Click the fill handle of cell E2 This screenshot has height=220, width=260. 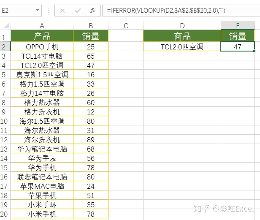click(x=255, y=51)
